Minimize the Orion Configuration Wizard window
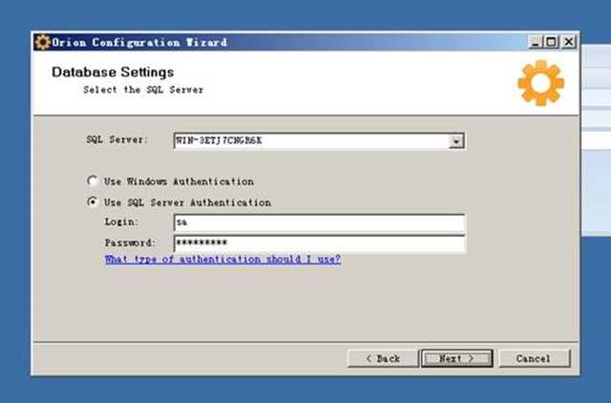Viewport: 611px width, 403px height. (536, 42)
